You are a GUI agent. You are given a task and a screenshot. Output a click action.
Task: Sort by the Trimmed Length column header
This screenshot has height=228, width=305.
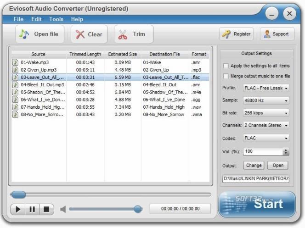85,54
